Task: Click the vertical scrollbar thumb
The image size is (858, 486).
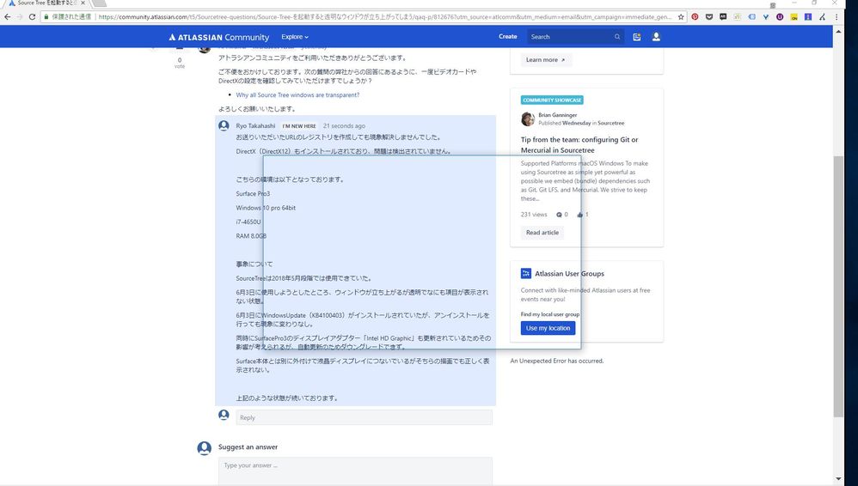Action: [838, 286]
